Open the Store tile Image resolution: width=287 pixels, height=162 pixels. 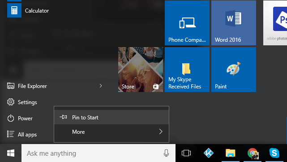pyautogui.click(x=141, y=70)
